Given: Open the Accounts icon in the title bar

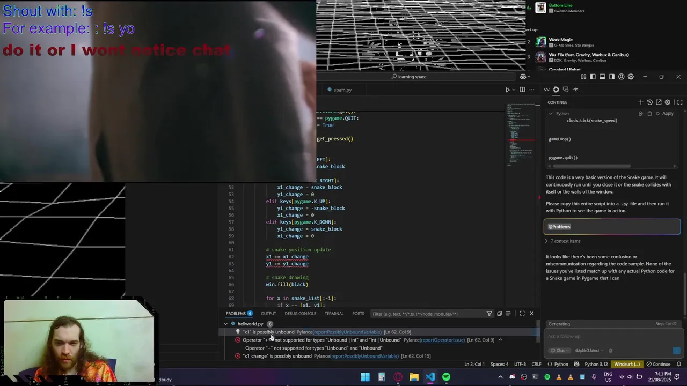Looking at the screenshot, I should click(x=622, y=77).
